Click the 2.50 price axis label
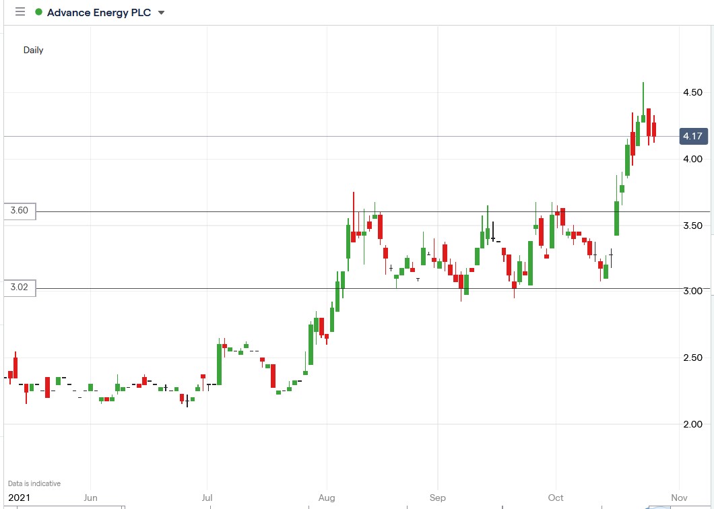 click(692, 358)
